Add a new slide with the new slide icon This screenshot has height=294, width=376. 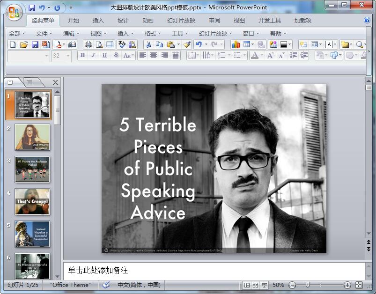tap(303, 44)
